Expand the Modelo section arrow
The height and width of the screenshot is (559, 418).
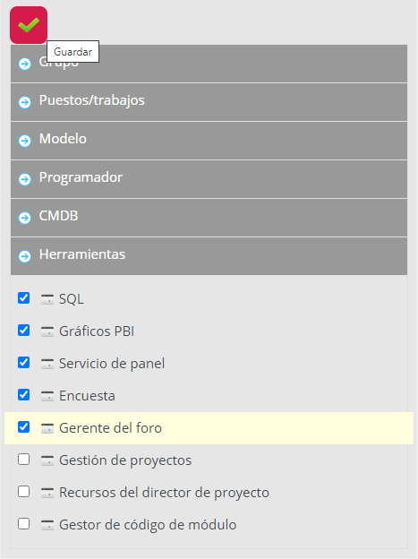(x=24, y=141)
